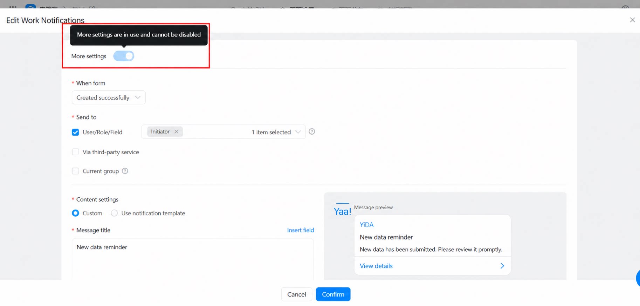Viewport: 640px width, 306px height.
Task: Click inside the Message title text box
Action: click(x=193, y=259)
